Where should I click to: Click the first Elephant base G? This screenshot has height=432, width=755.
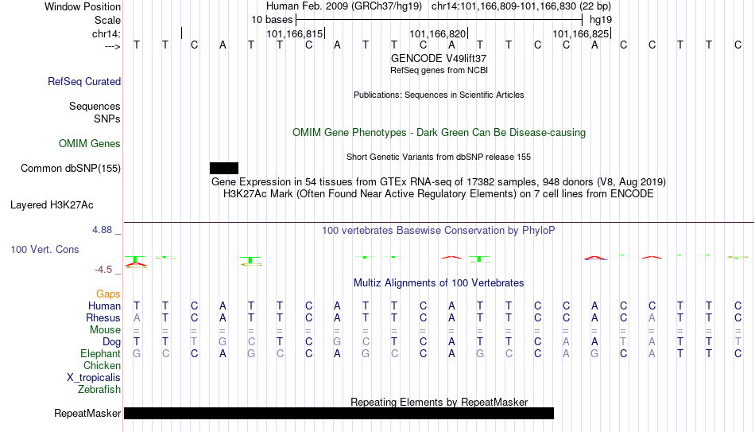tap(137, 354)
